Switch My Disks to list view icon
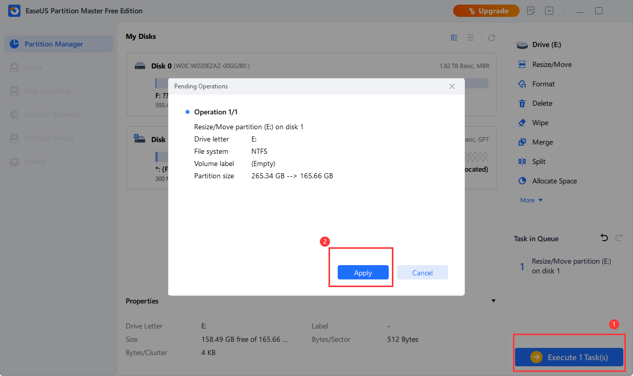Screen dimensions: 633x376 [471, 37]
